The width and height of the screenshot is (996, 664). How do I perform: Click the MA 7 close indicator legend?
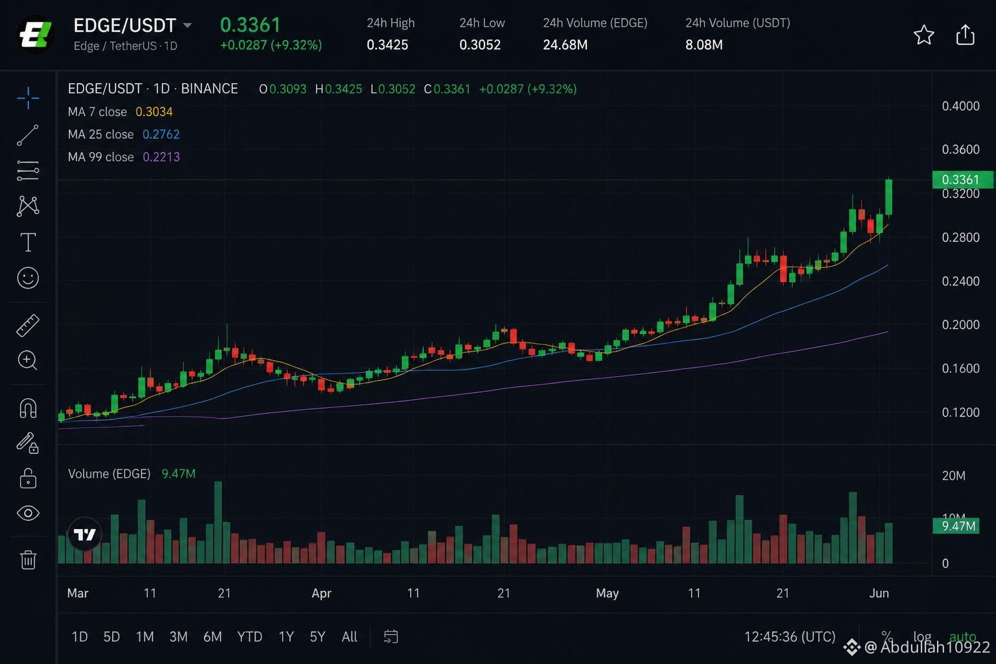point(120,112)
